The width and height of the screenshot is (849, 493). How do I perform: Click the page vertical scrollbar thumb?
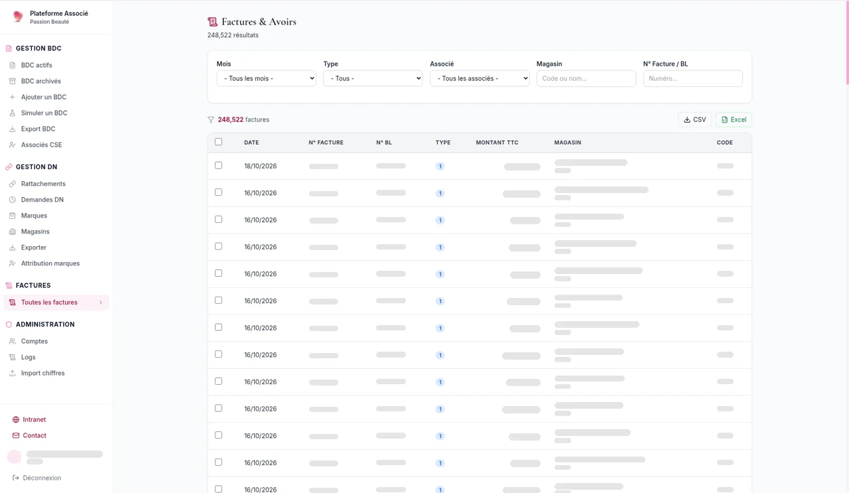pyautogui.click(x=847, y=44)
